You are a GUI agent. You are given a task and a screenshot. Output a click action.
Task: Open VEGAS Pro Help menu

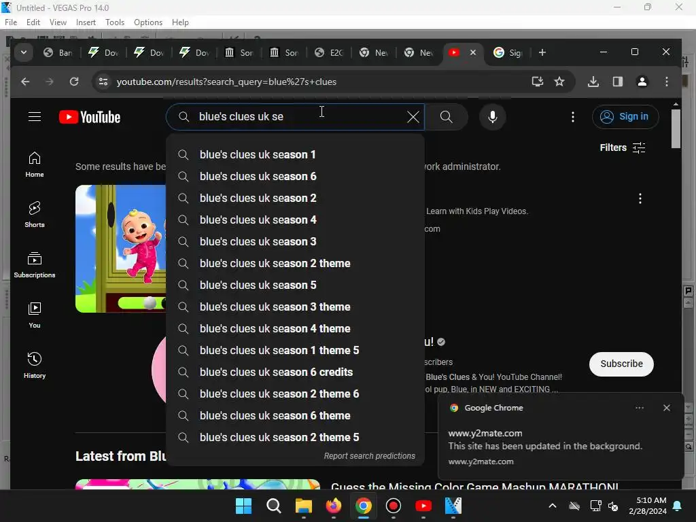pyautogui.click(x=180, y=22)
